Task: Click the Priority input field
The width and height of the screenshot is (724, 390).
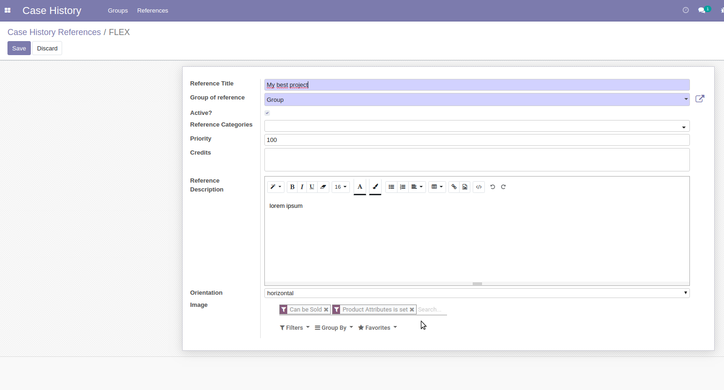Action: click(x=476, y=140)
